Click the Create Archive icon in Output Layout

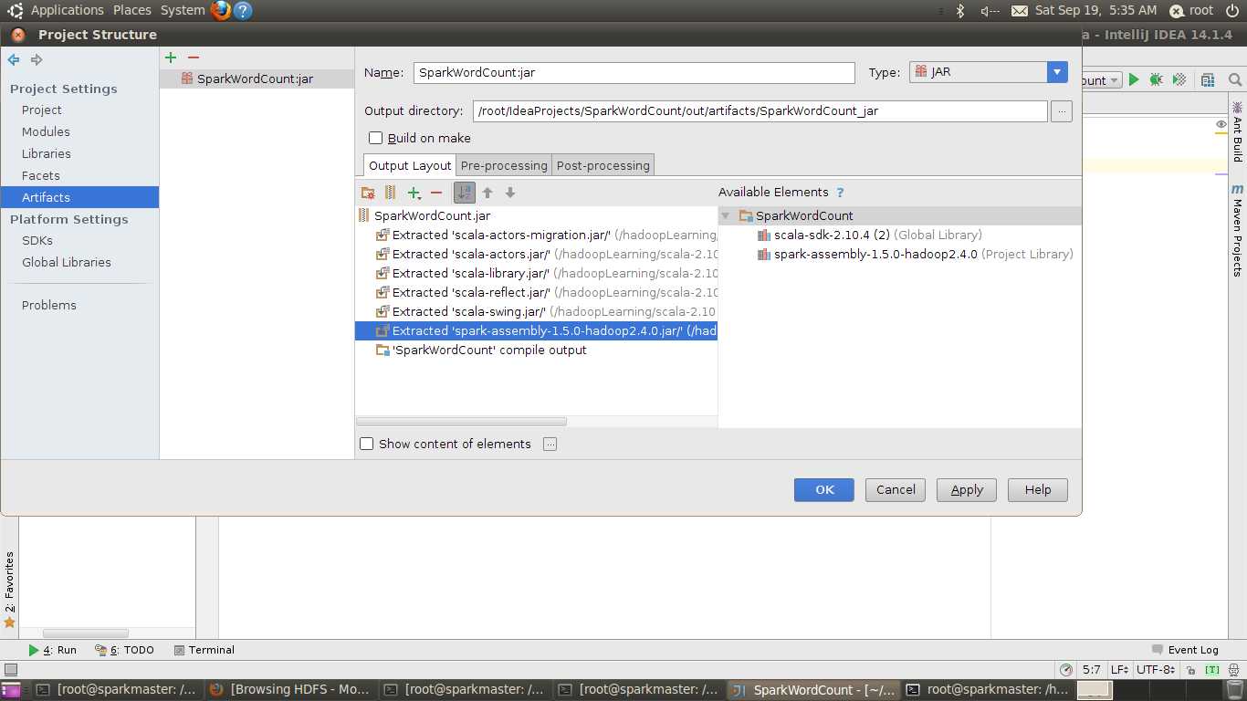[x=390, y=193]
